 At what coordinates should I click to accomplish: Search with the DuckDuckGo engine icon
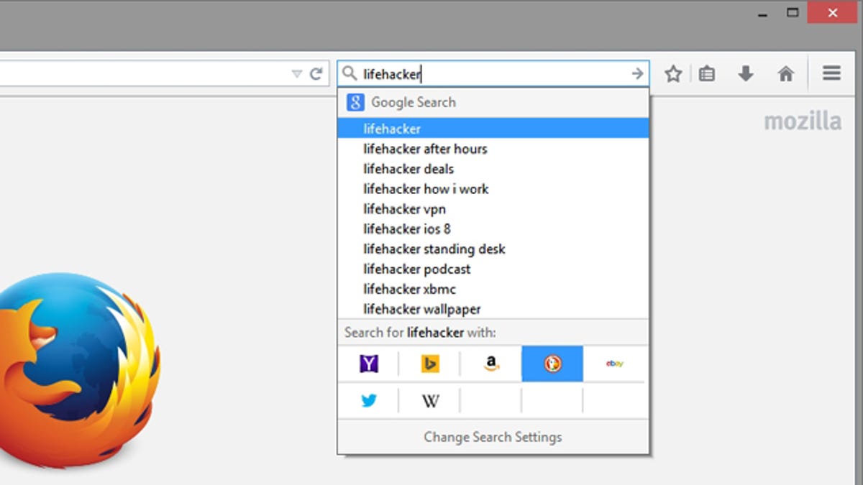click(x=552, y=364)
